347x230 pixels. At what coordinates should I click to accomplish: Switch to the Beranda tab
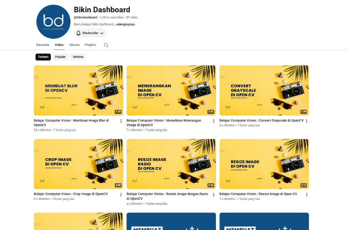tap(43, 45)
